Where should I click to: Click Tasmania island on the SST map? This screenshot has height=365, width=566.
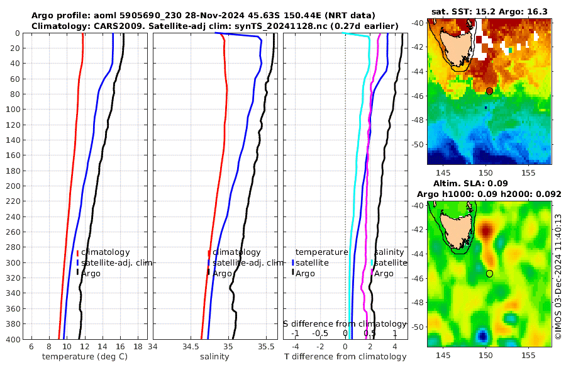tap(456, 48)
